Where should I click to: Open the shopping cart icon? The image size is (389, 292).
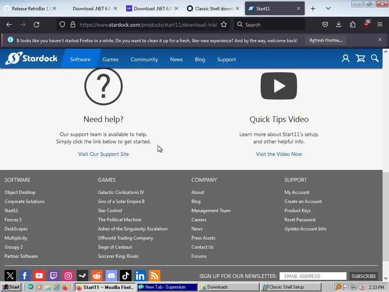tap(360, 59)
